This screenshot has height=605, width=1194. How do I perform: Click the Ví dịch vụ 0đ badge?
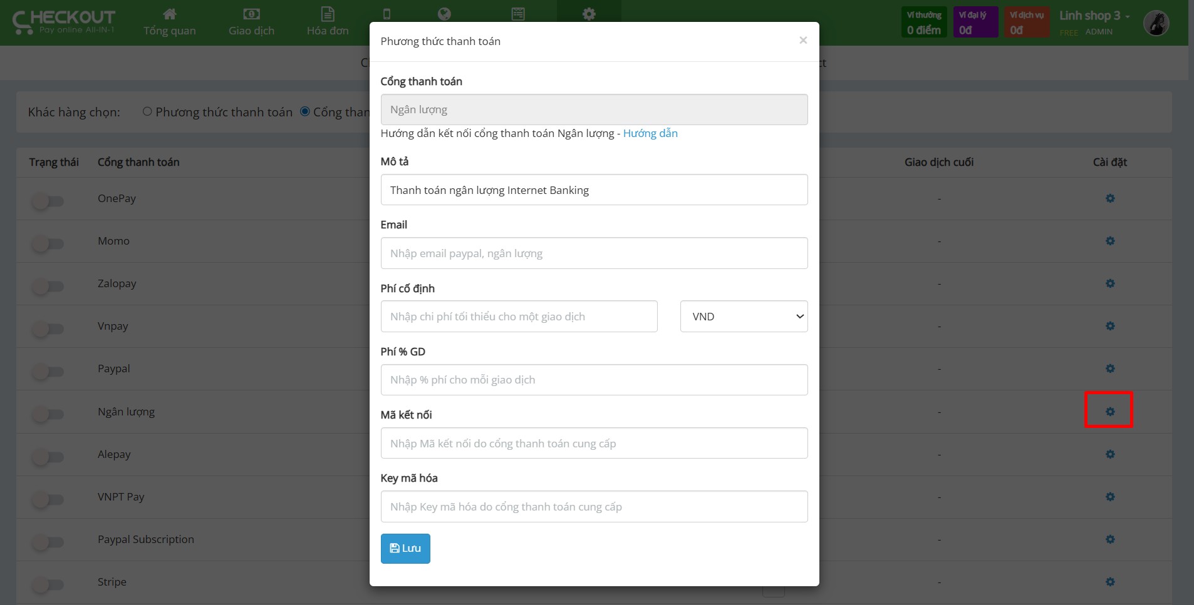[x=1027, y=23]
